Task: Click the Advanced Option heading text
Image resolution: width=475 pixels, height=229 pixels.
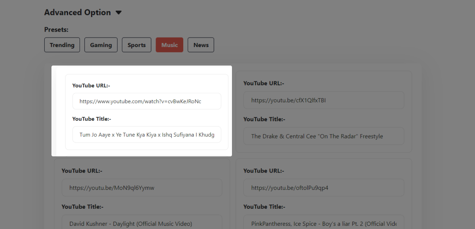Action: pyautogui.click(x=78, y=13)
